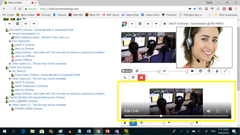Viewport: 240px width, 135px height.
Task: Click the block icon next to phone button
Action: click(x=133, y=77)
